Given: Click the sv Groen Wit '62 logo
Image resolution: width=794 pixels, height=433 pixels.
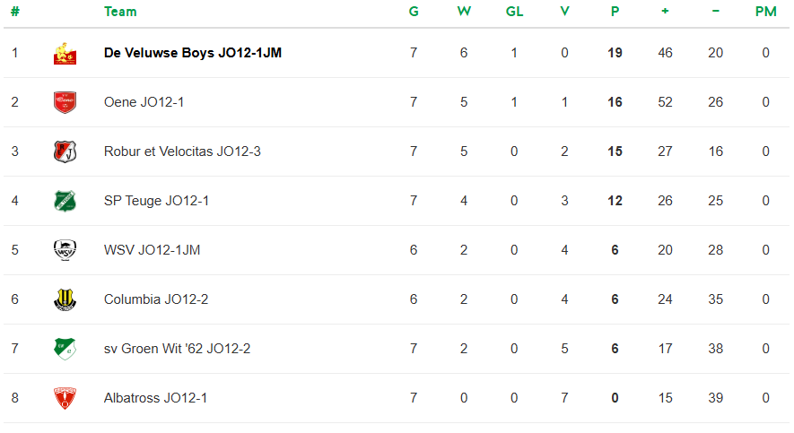Looking at the screenshot, I should [x=65, y=349].
